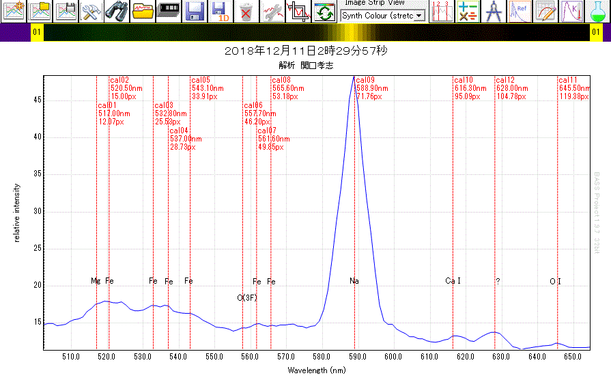Click the new project chart icon
The image size is (611, 380).
tap(14, 11)
